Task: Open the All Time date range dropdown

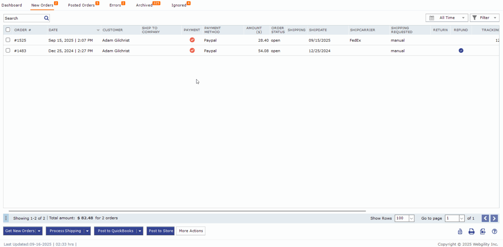Action: click(447, 18)
